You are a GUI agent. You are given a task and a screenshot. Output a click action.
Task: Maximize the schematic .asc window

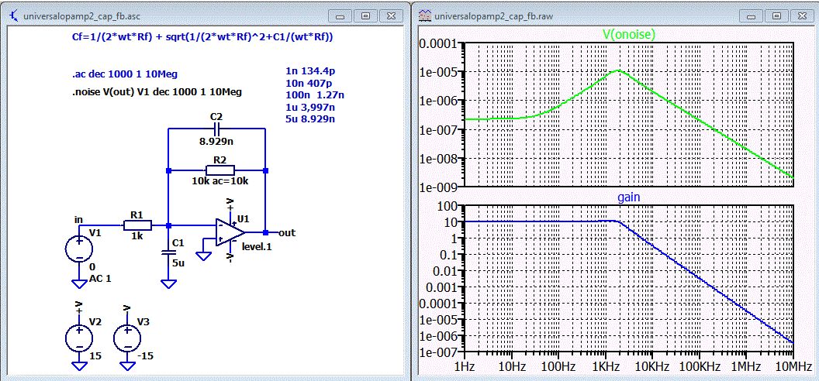tap(367, 15)
